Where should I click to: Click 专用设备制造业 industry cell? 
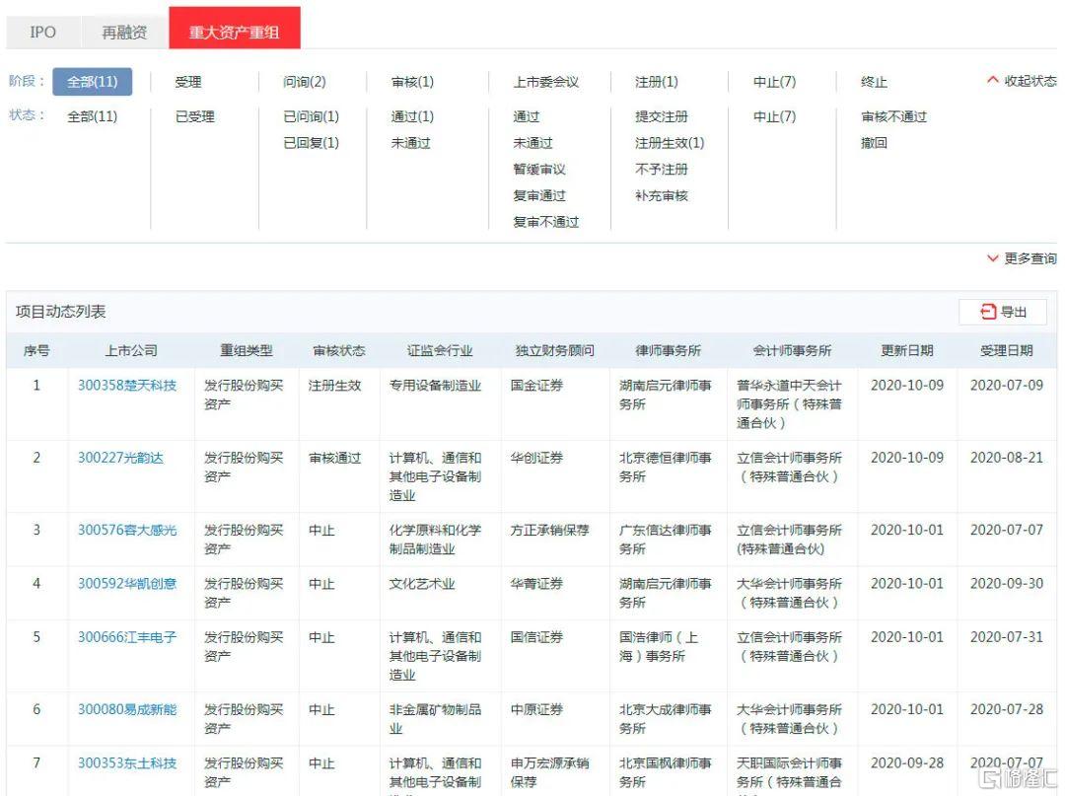[x=435, y=385]
